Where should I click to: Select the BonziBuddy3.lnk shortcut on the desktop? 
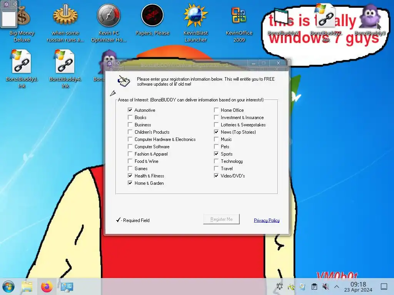[x=22, y=62]
